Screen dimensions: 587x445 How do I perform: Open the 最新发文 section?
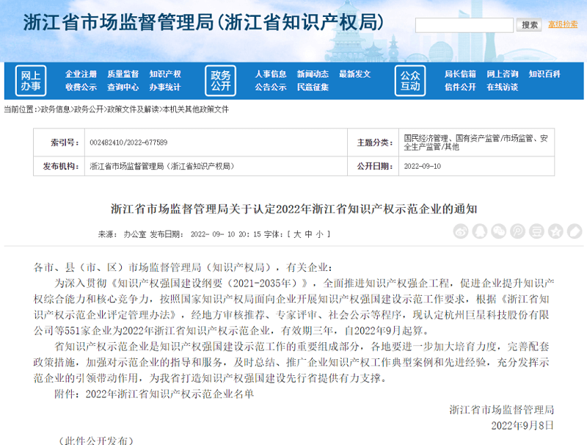coord(353,73)
